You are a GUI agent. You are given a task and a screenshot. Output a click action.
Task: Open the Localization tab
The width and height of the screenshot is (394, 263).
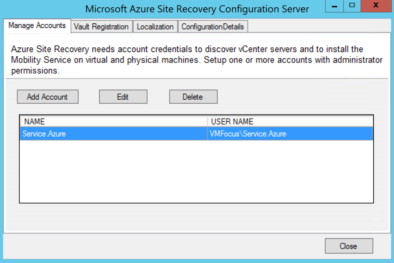coord(155,26)
